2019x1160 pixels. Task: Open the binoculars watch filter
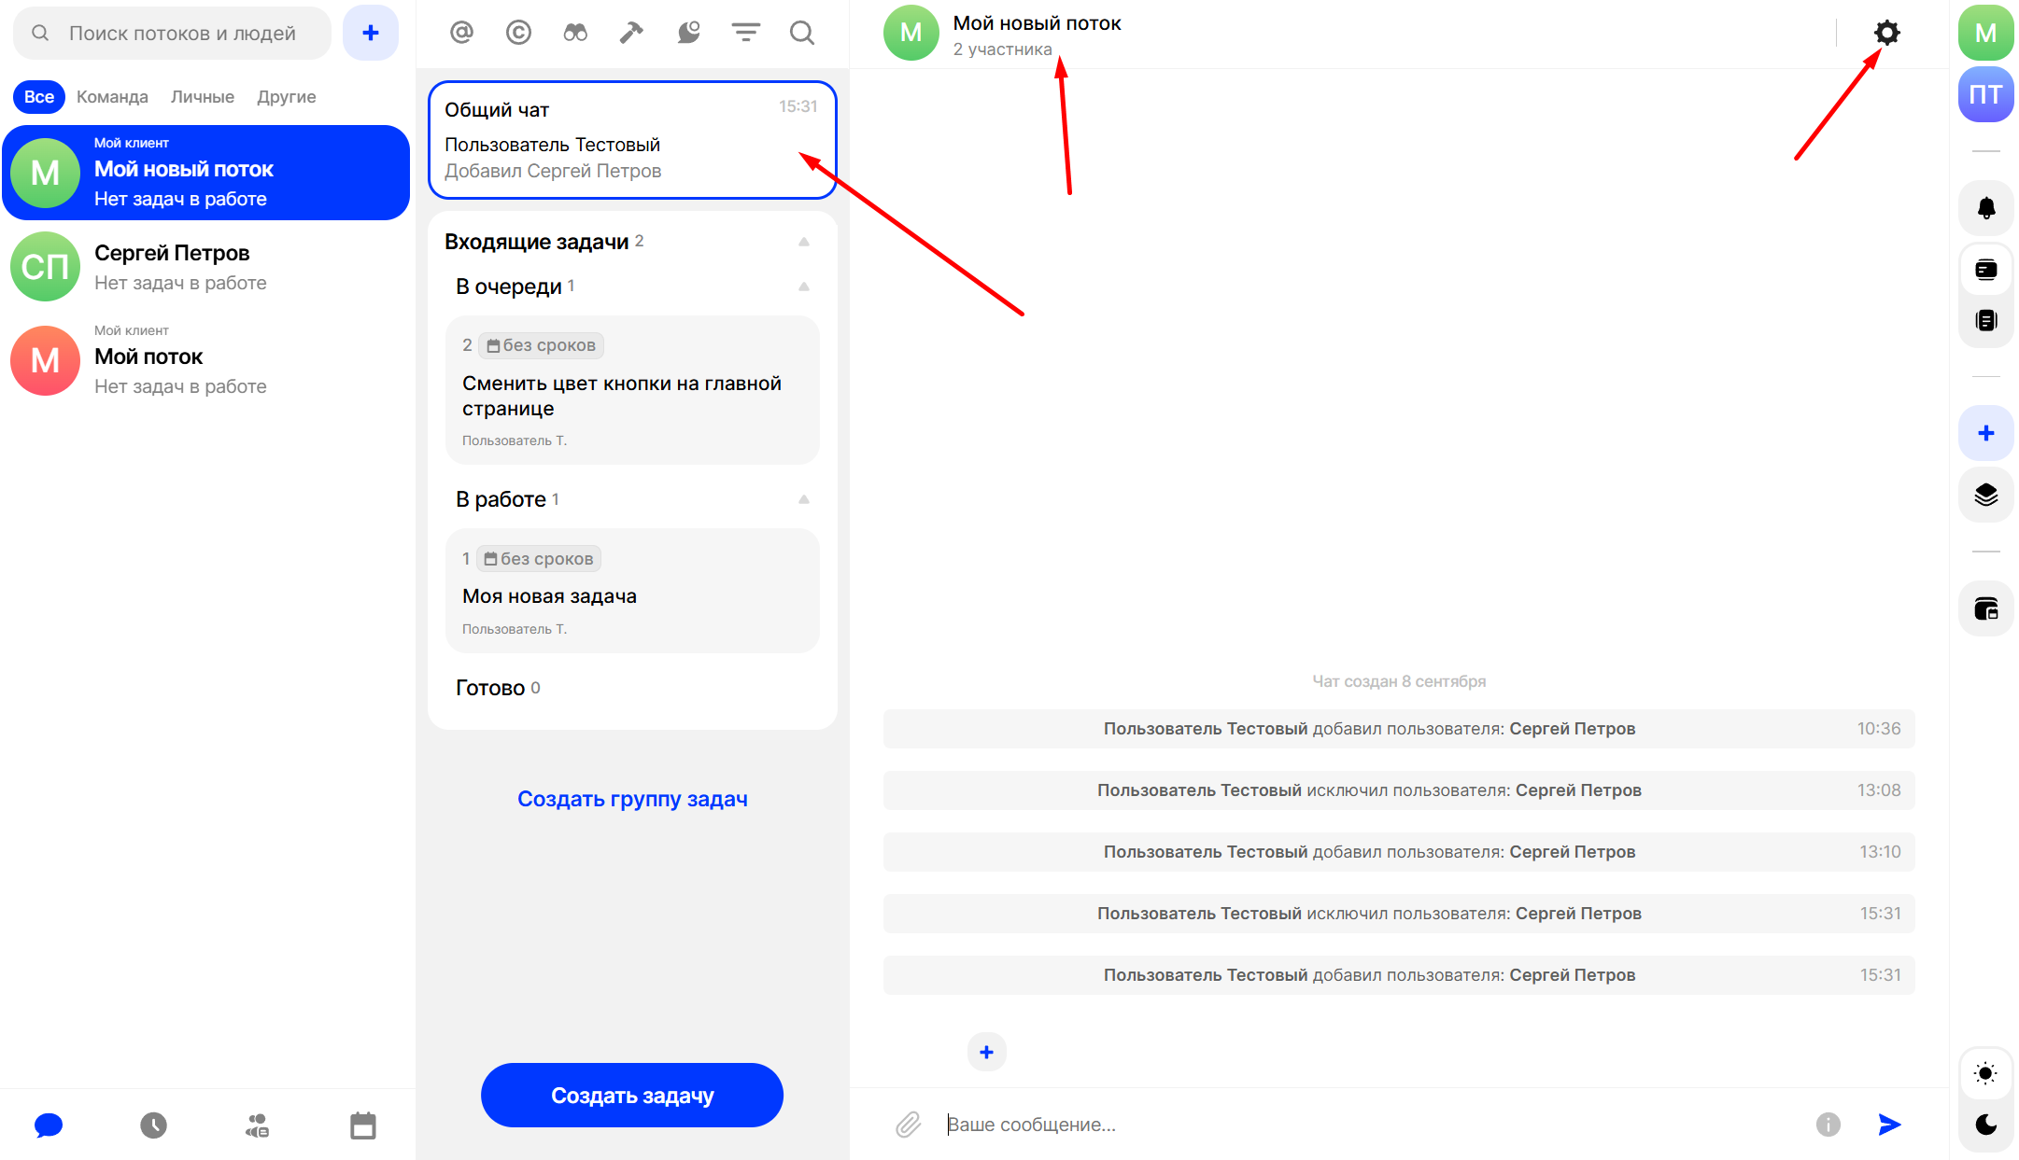(575, 33)
